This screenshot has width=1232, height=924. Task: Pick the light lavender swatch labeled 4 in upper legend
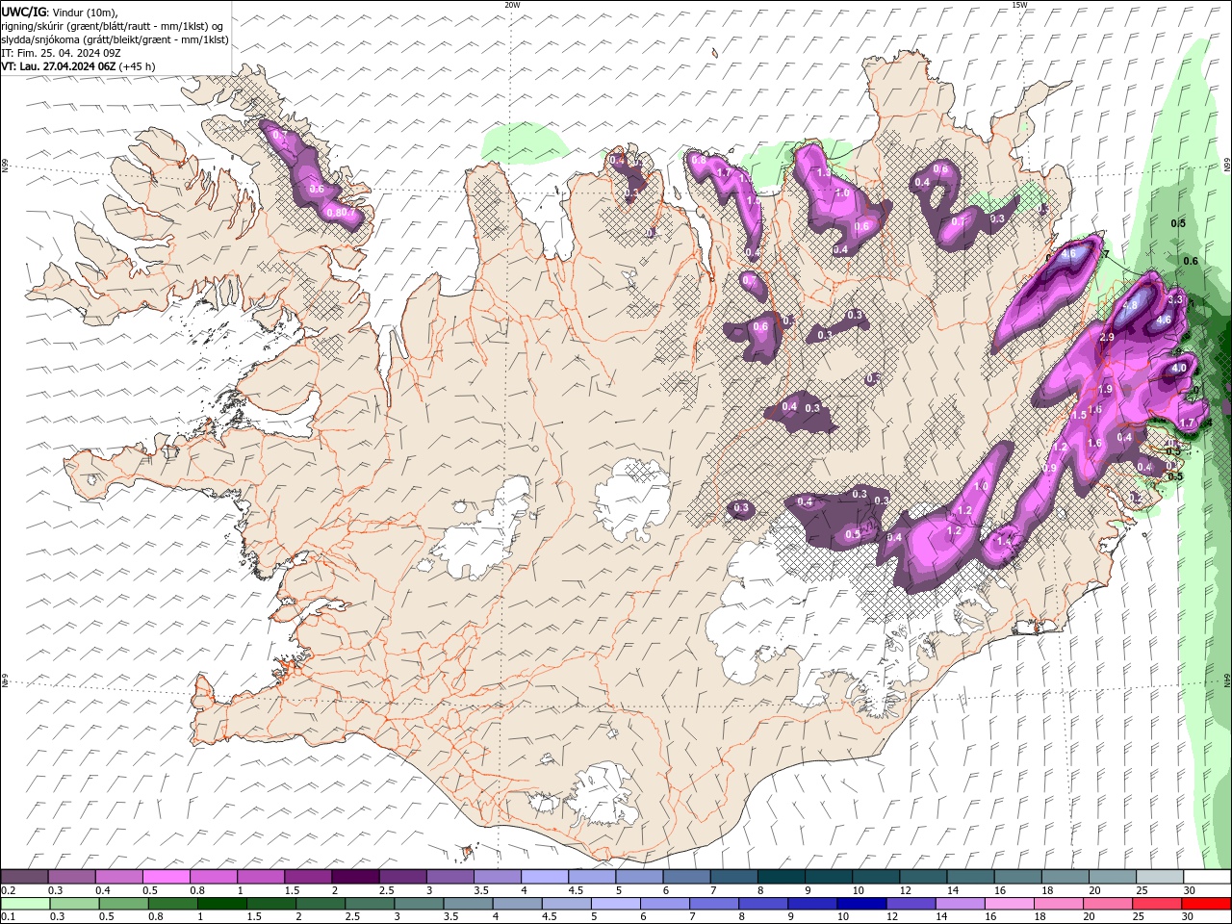(545, 877)
